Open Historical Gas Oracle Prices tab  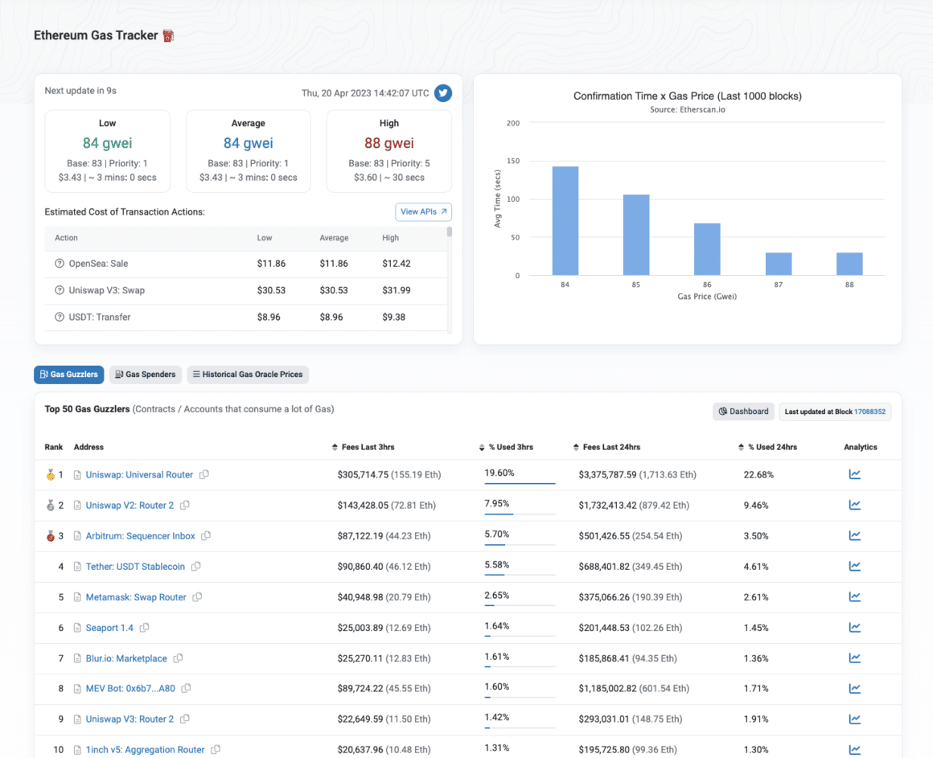[x=247, y=374]
